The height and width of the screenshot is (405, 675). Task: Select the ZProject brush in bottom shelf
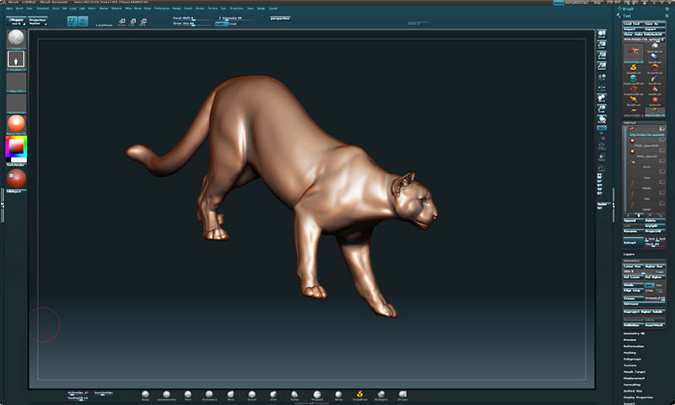tap(402, 395)
